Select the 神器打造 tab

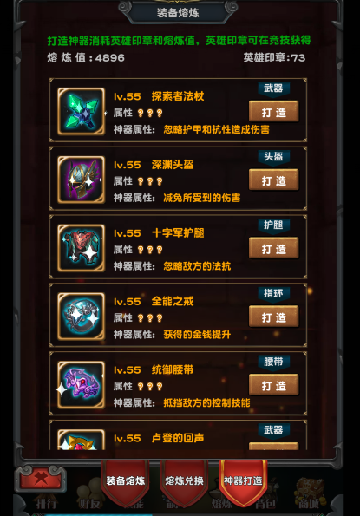pos(243,481)
